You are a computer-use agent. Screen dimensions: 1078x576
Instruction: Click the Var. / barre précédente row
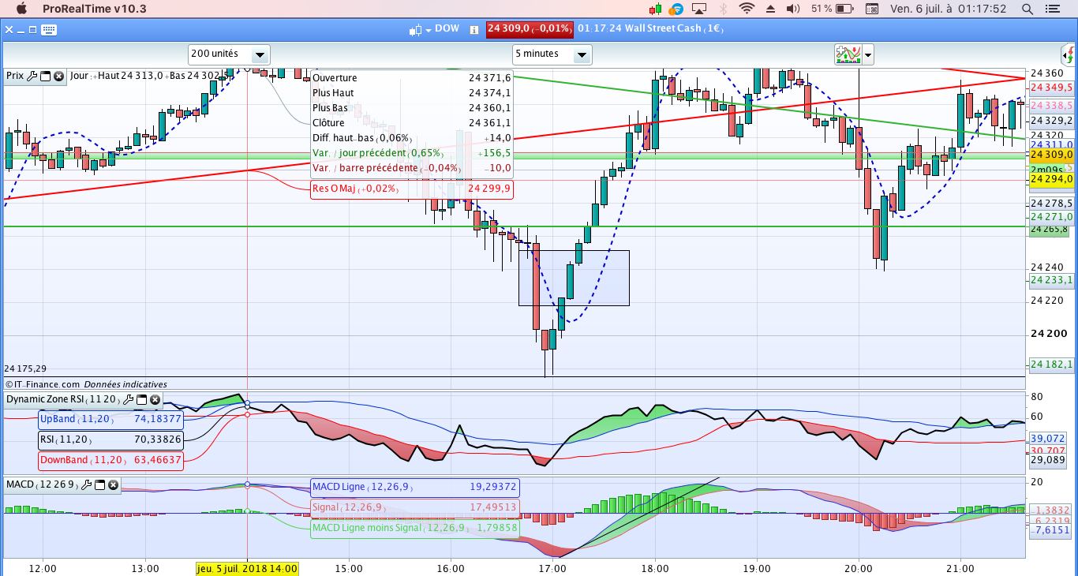click(x=411, y=167)
